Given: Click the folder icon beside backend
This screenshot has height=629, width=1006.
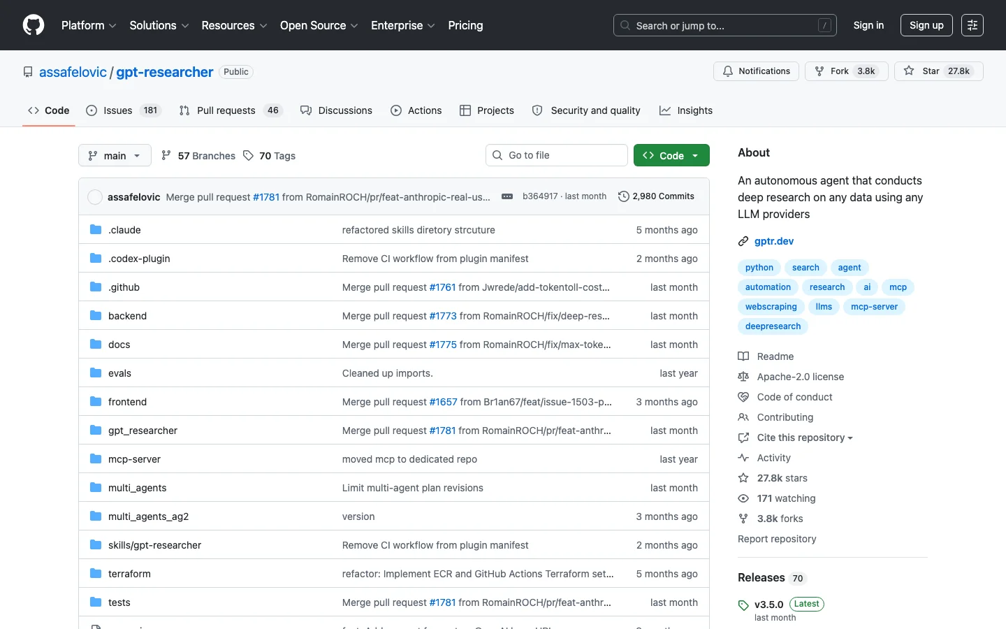Looking at the screenshot, I should (96, 316).
